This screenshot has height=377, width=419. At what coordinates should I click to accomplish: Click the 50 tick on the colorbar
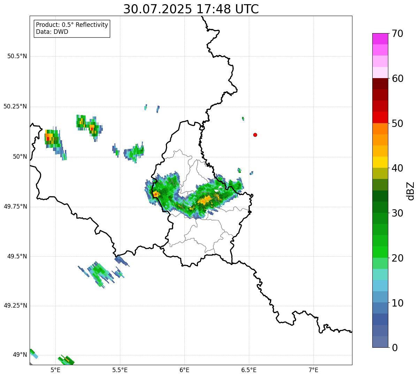tap(397, 123)
